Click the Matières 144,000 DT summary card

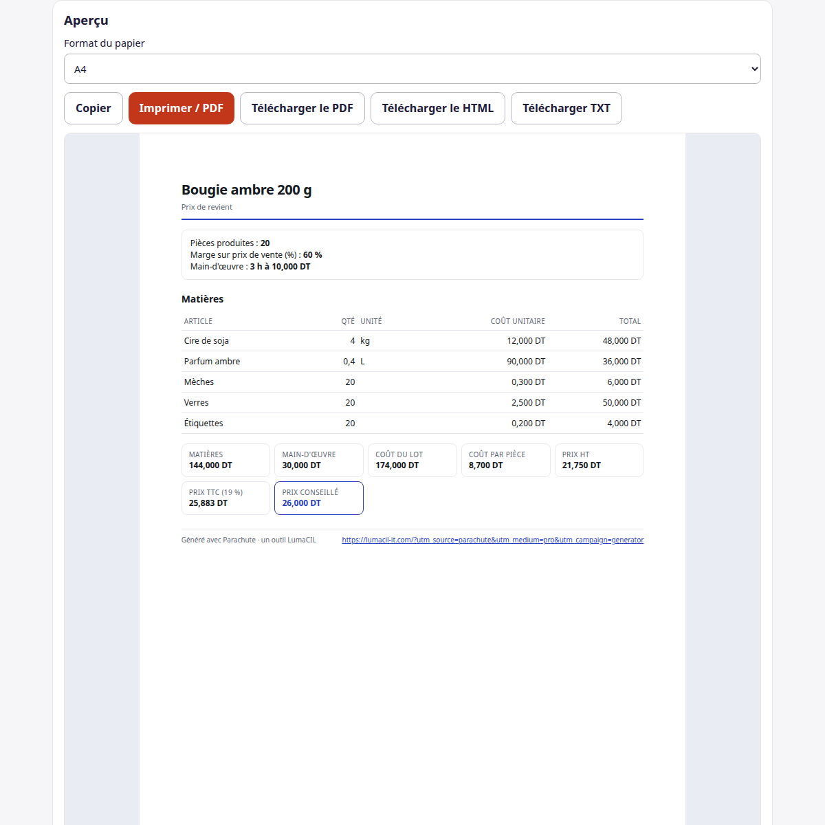tap(225, 460)
